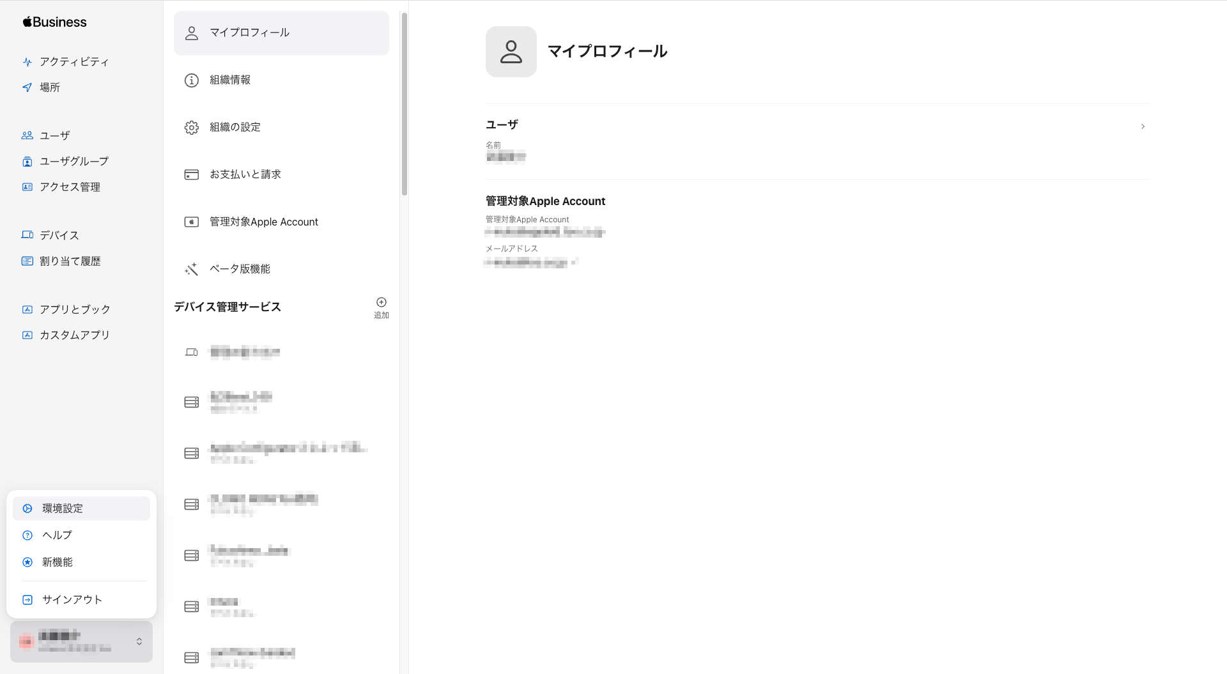Select マイプロフィール in settings list

coord(281,33)
